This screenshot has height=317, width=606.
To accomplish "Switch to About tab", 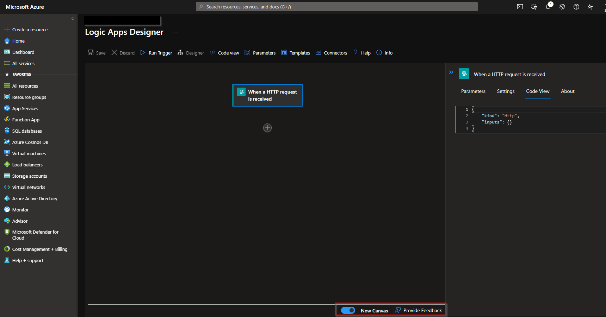I will (568, 91).
